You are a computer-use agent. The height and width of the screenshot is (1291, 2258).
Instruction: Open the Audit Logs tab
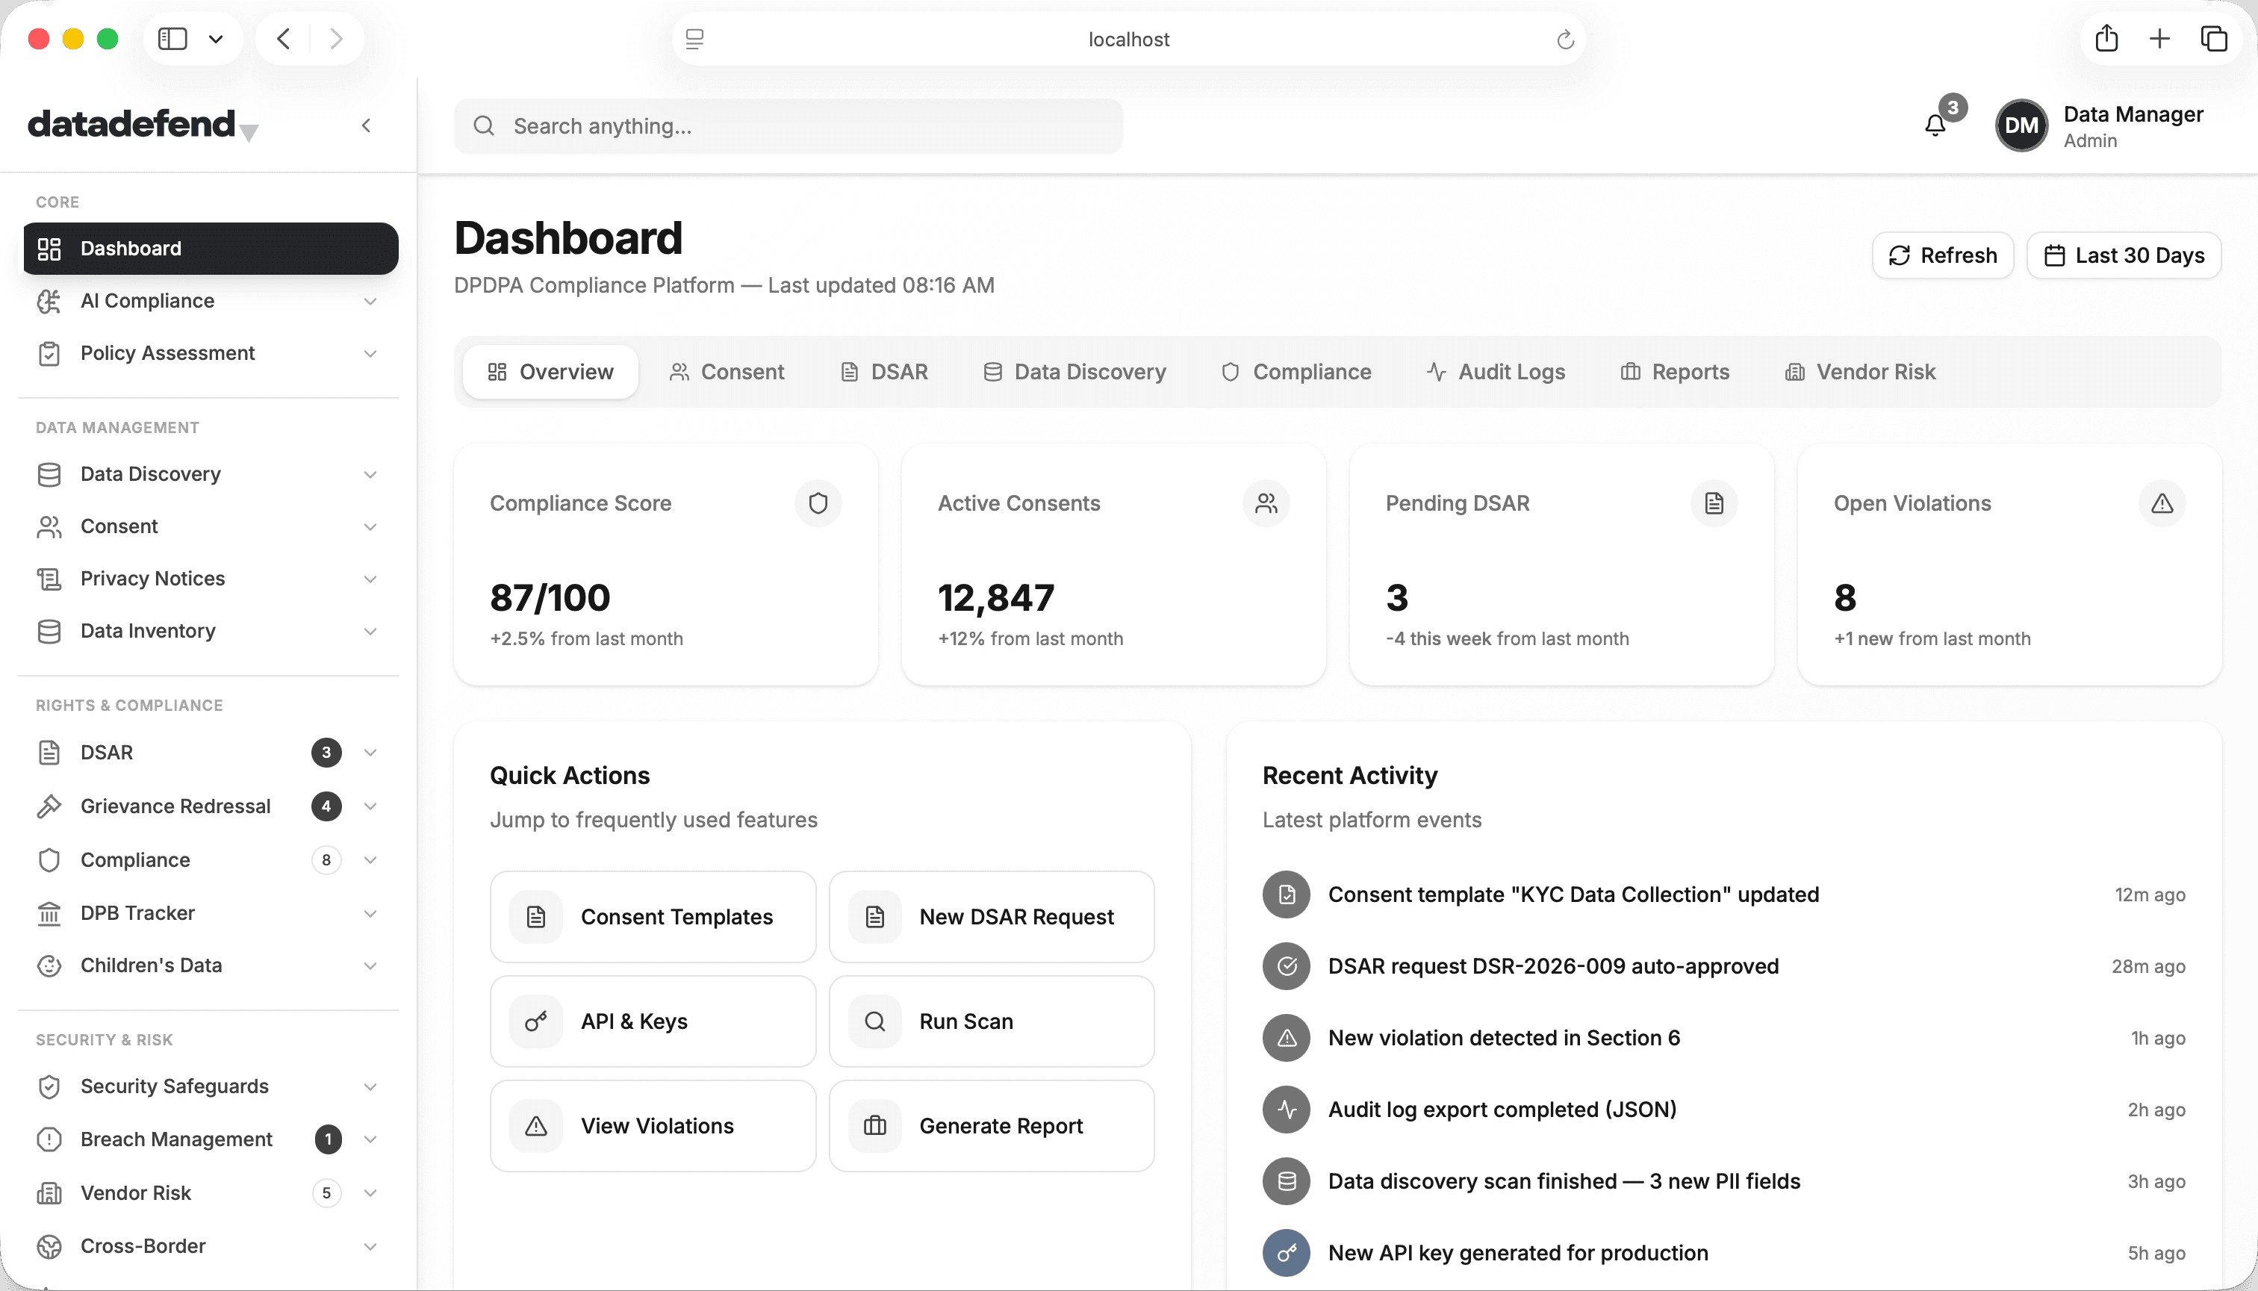(1496, 373)
